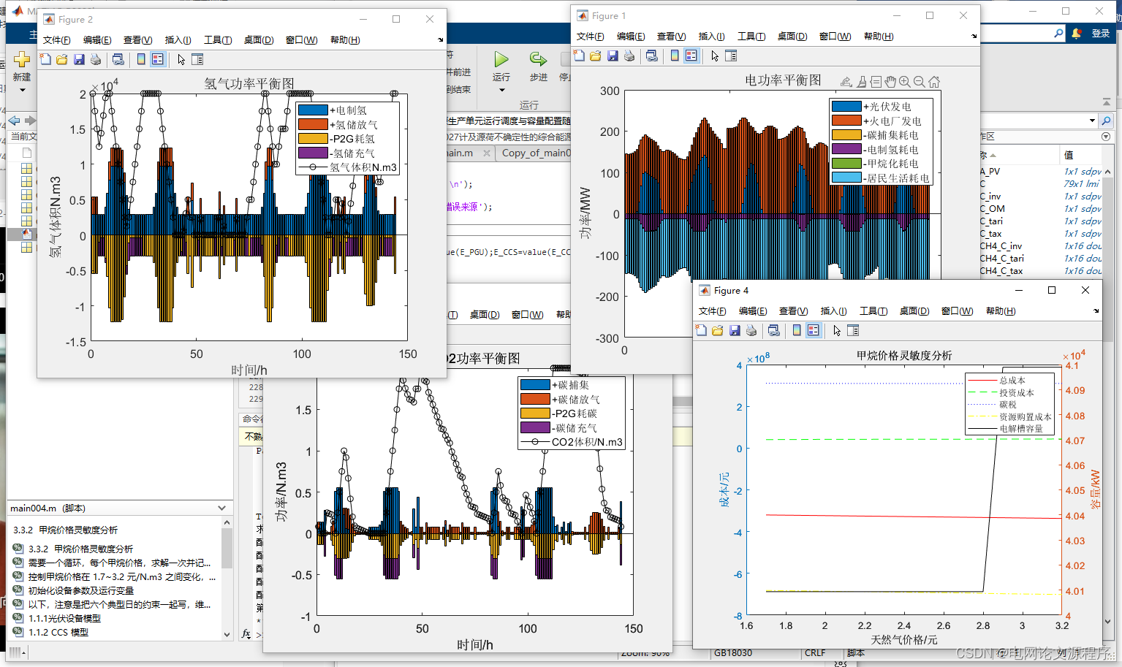
Task: Open file icon in Figure 4 toolbar
Action: 718,330
